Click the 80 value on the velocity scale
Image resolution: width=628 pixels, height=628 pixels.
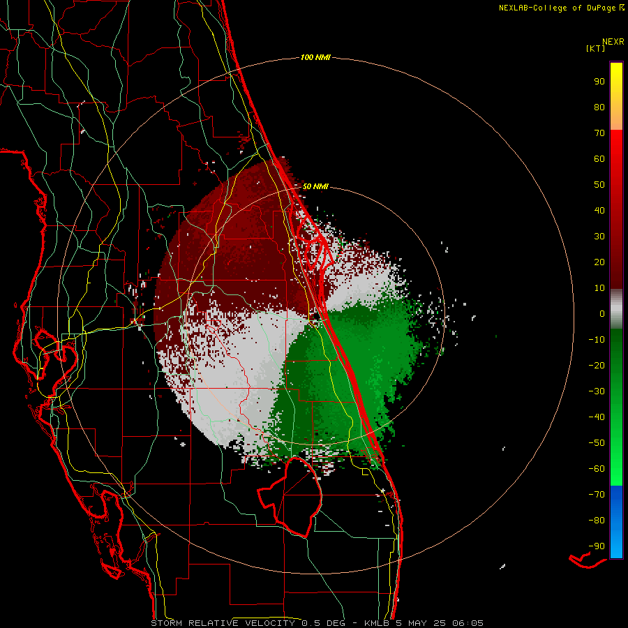pyautogui.click(x=599, y=107)
